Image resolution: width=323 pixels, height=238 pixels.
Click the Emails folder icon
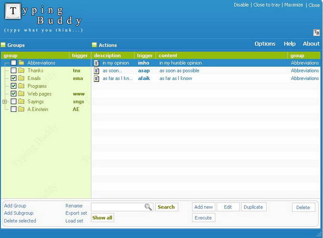coord(21,78)
